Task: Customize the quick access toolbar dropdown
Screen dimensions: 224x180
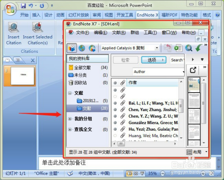Action: 52,6
